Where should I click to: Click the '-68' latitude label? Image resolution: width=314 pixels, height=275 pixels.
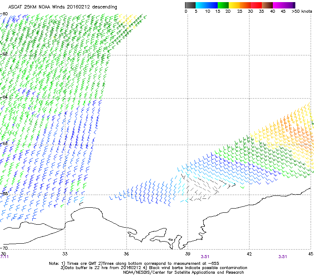tap(4, 193)
